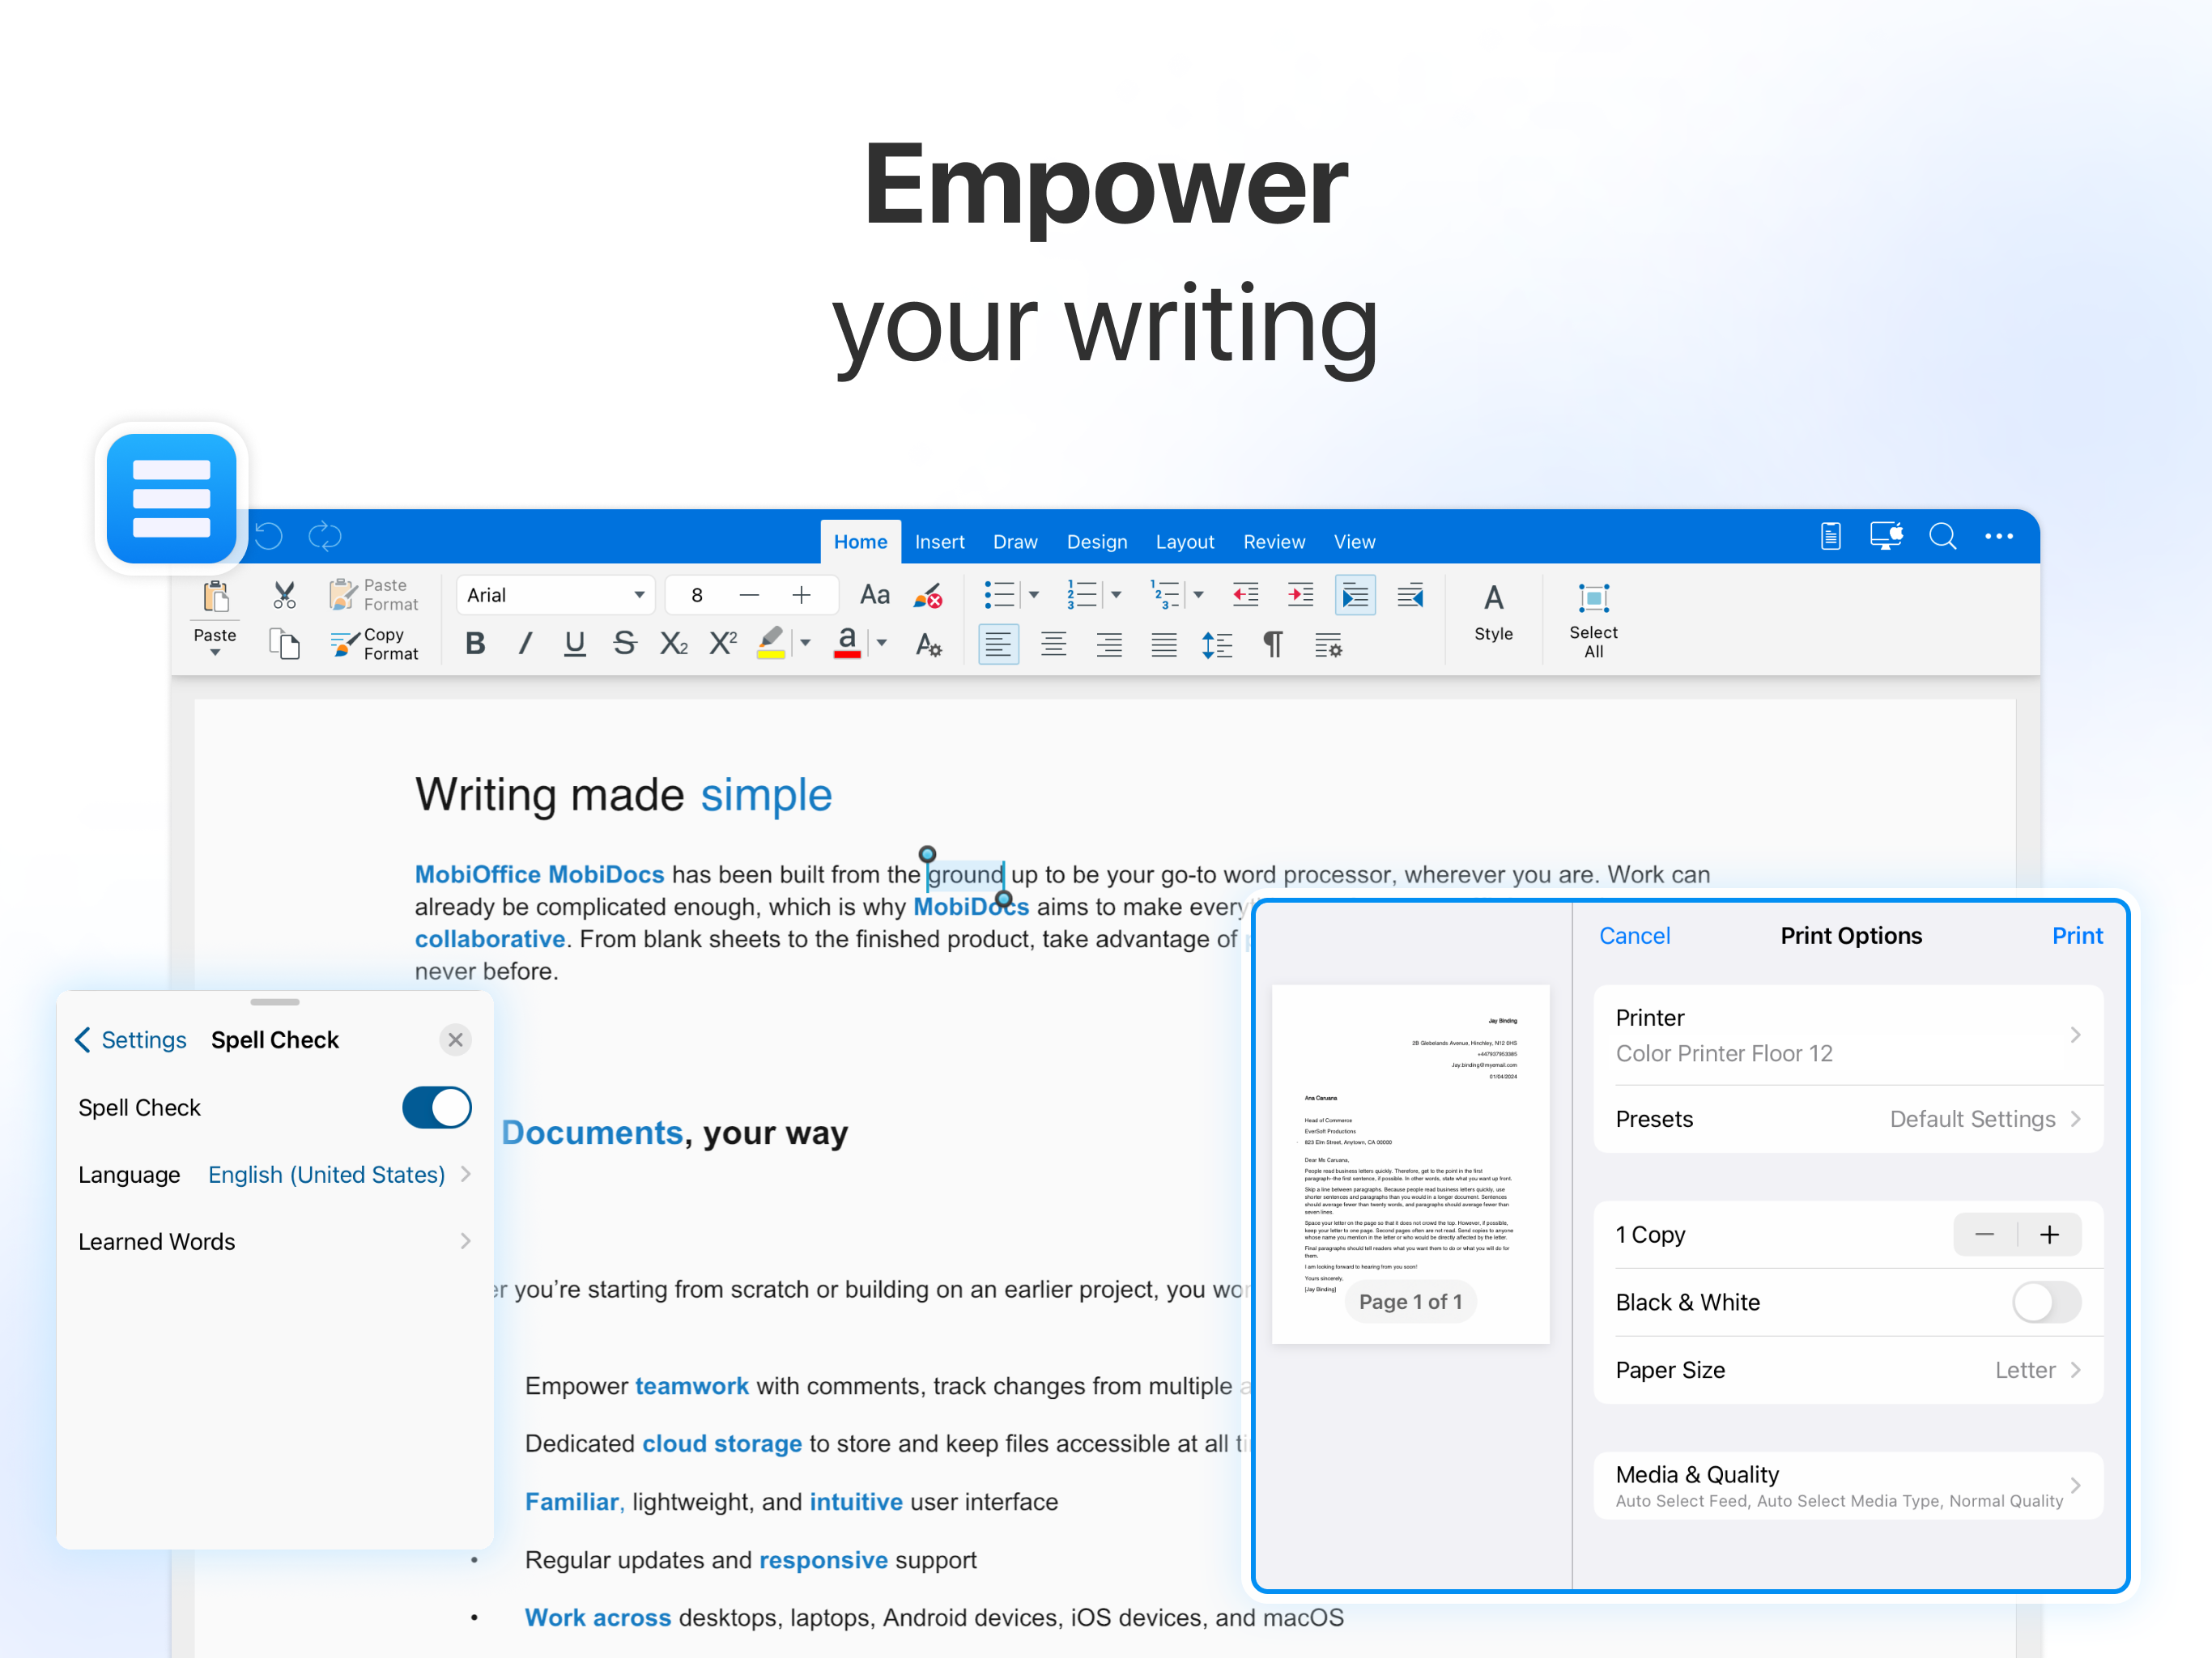
Task: Decrease paragraph indent
Action: (1245, 596)
